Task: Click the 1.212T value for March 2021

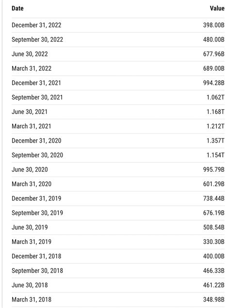Action: [x=215, y=126]
